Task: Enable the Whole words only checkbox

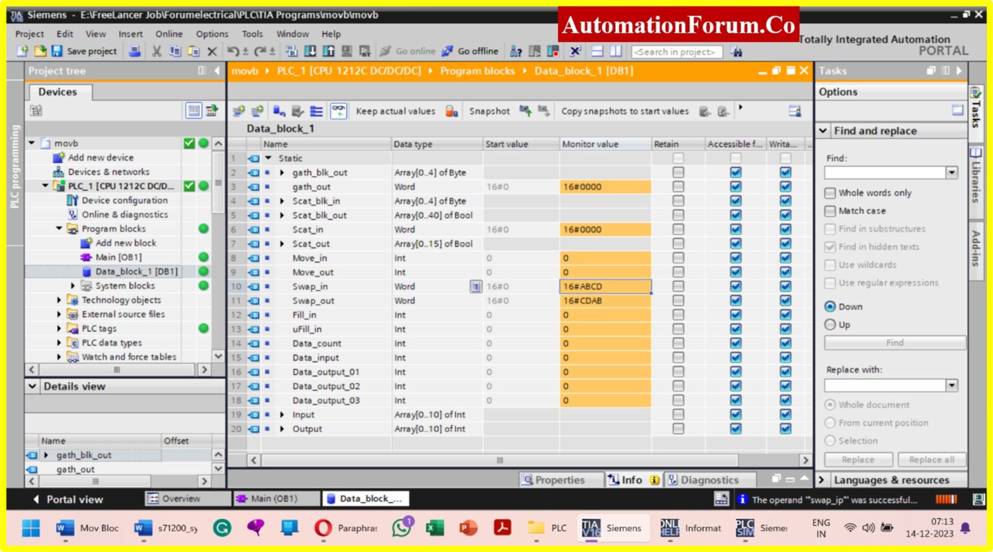Action: click(x=830, y=193)
